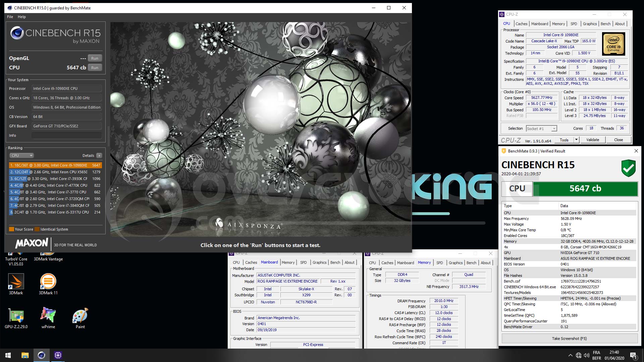This screenshot has width=644, height=362.
Task: Open the Cinebench File menu
Action: (x=10, y=17)
